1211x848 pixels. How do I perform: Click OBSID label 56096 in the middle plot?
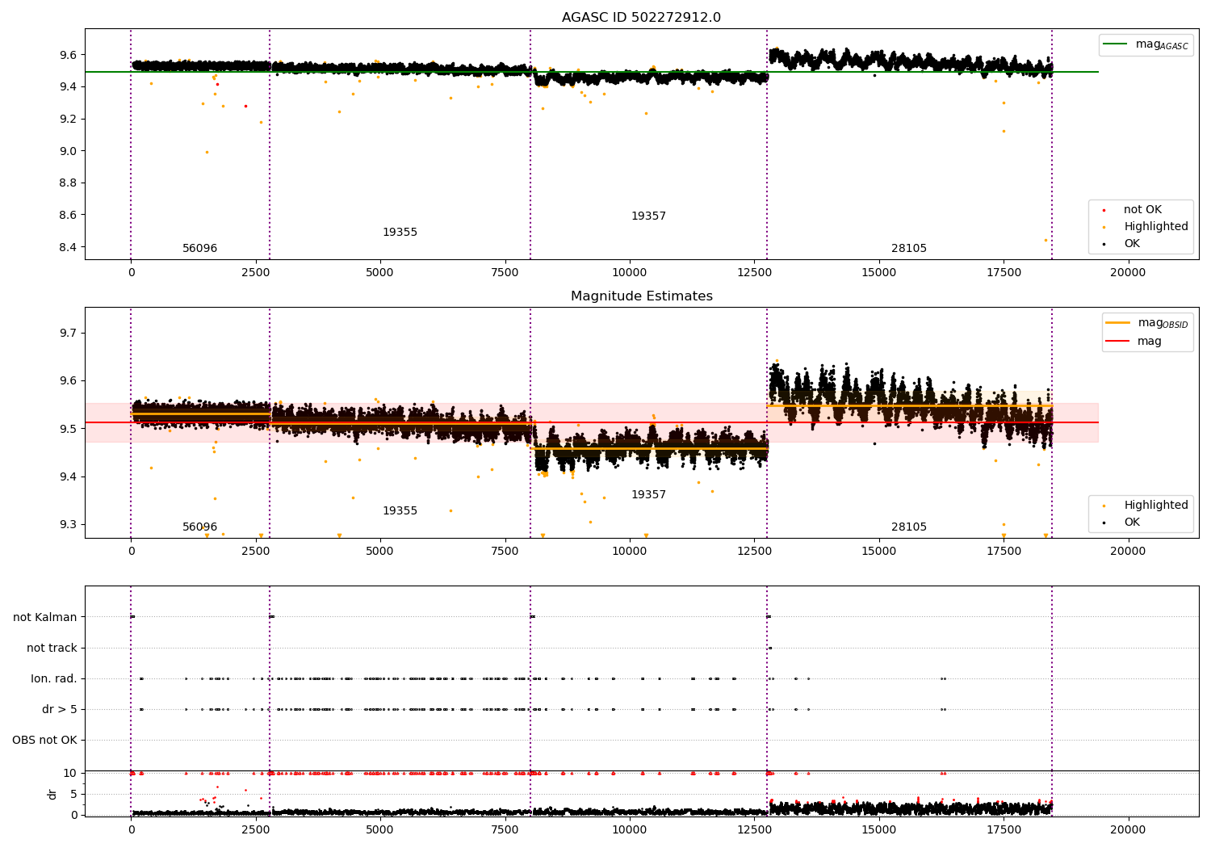[199, 527]
